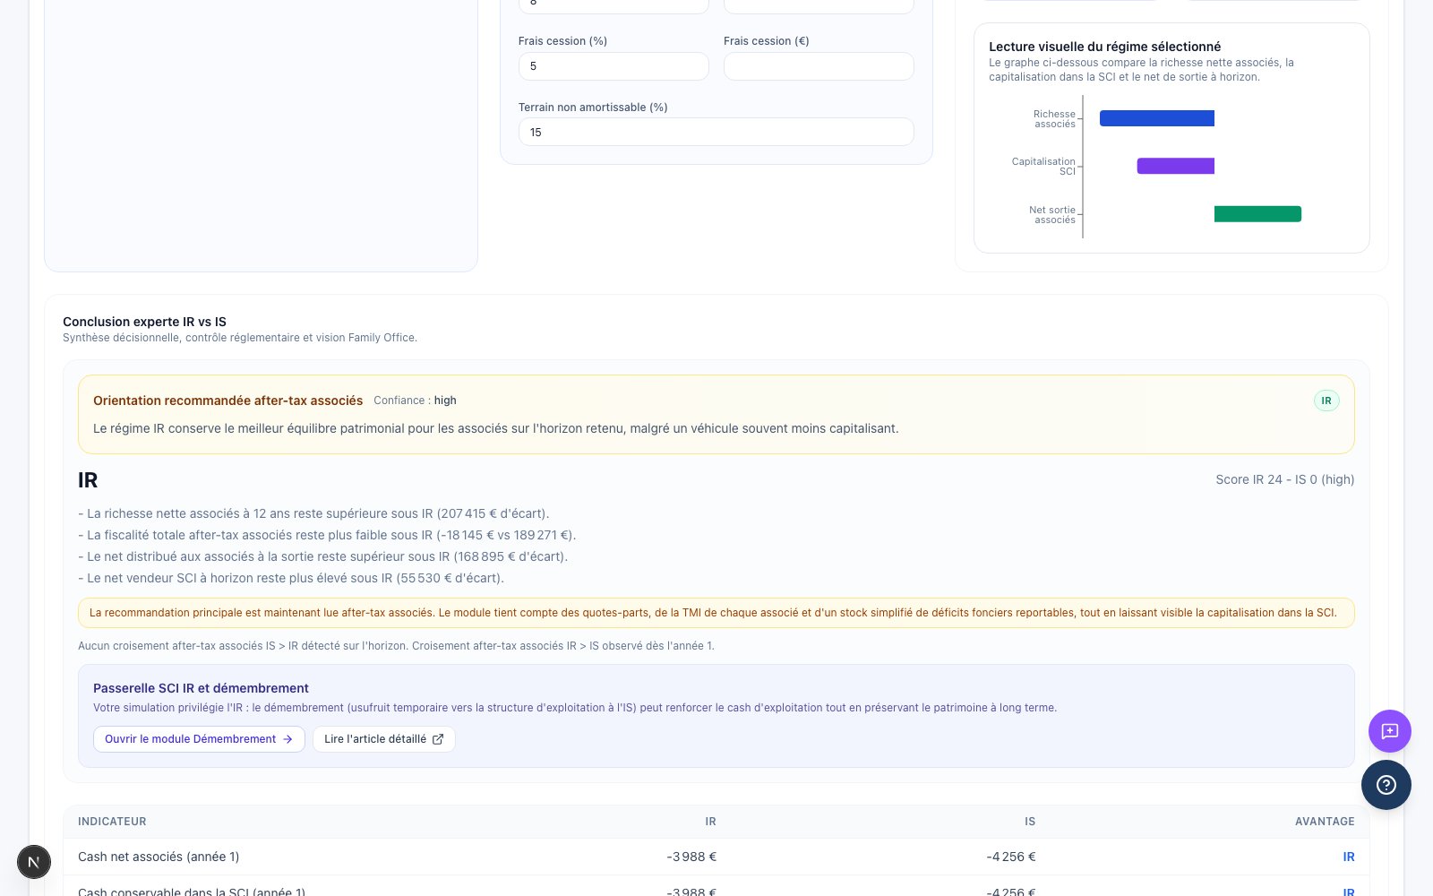
Task: Open Lire l'article détaillé link
Action: pyautogui.click(x=383, y=739)
